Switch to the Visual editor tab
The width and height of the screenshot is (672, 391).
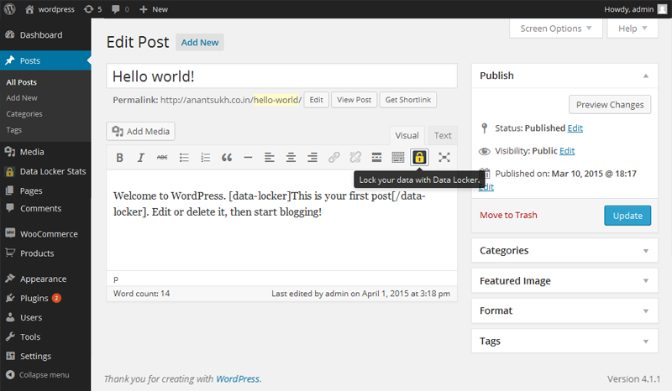click(x=407, y=135)
